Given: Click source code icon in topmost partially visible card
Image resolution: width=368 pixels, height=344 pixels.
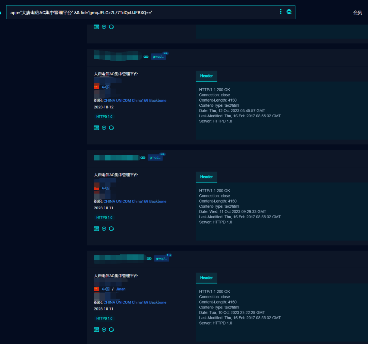Looking at the screenshot, I should 96,27.
